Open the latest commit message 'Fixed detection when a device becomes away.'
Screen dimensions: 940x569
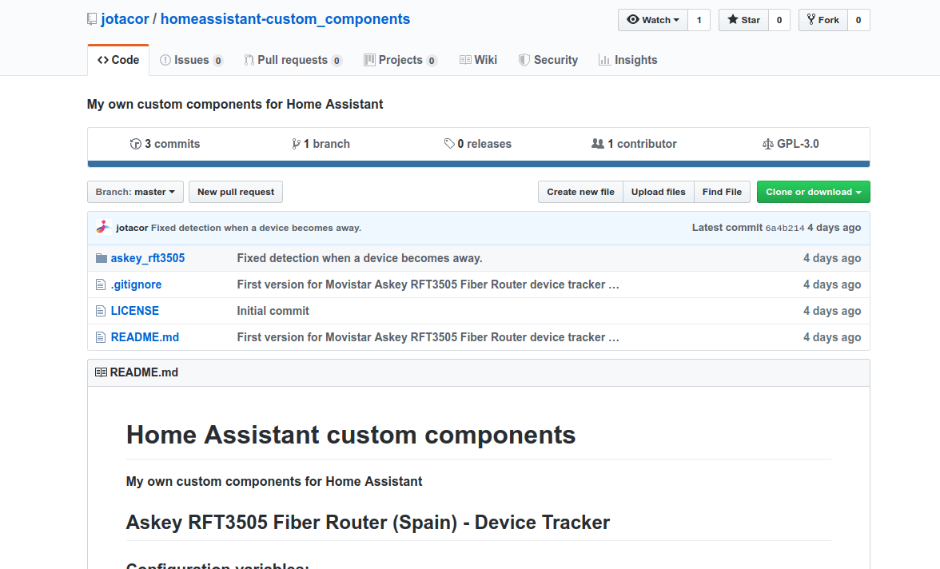[x=256, y=228]
